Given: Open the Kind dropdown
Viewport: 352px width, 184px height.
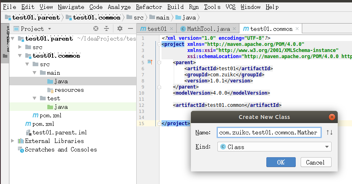Looking at the screenshot, I should [275, 147].
